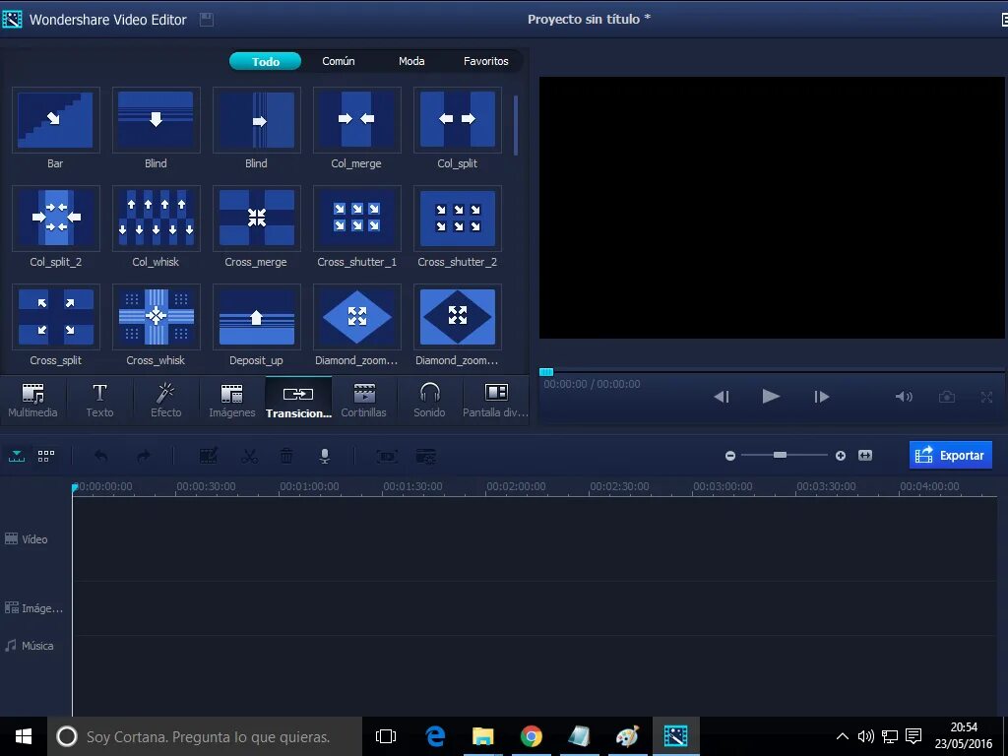Viewport: 1008px width, 756px height.
Task: Choose the Col_merge transition
Action: [356, 120]
